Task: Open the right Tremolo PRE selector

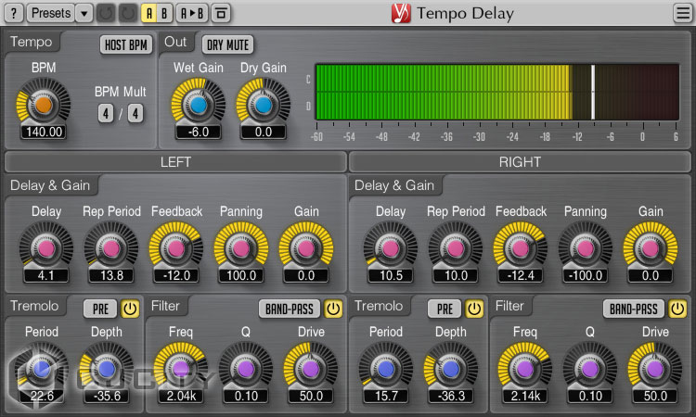Action: 445,309
